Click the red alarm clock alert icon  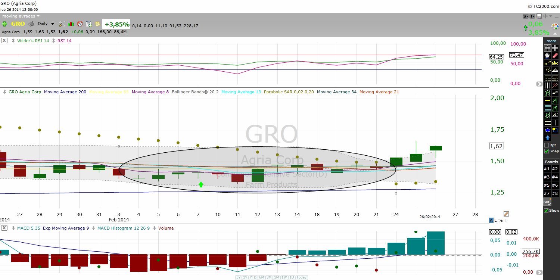coord(80,24)
